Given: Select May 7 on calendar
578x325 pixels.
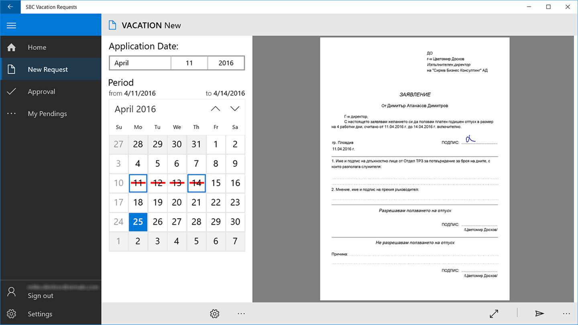Looking at the screenshot, I should coord(235,241).
